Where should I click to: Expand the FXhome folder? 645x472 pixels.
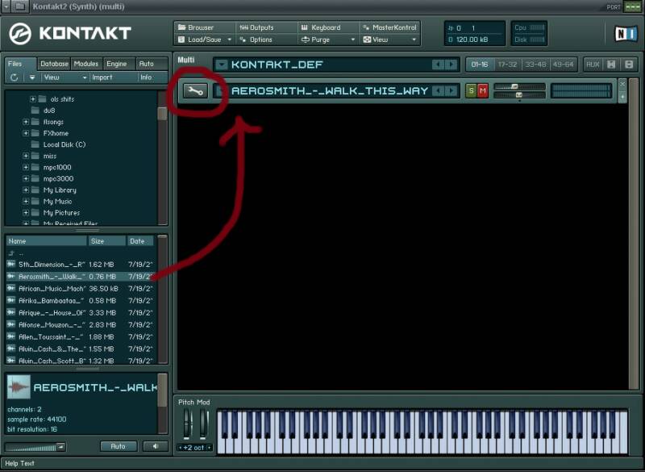pyautogui.click(x=26, y=133)
